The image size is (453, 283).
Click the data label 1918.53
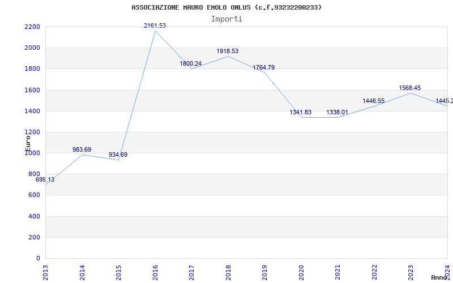point(228,51)
